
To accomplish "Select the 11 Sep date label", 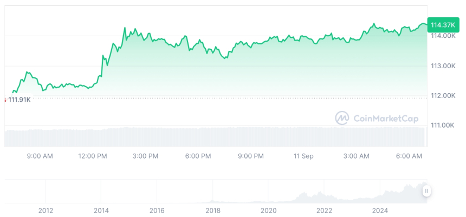I will pyautogui.click(x=303, y=156).
